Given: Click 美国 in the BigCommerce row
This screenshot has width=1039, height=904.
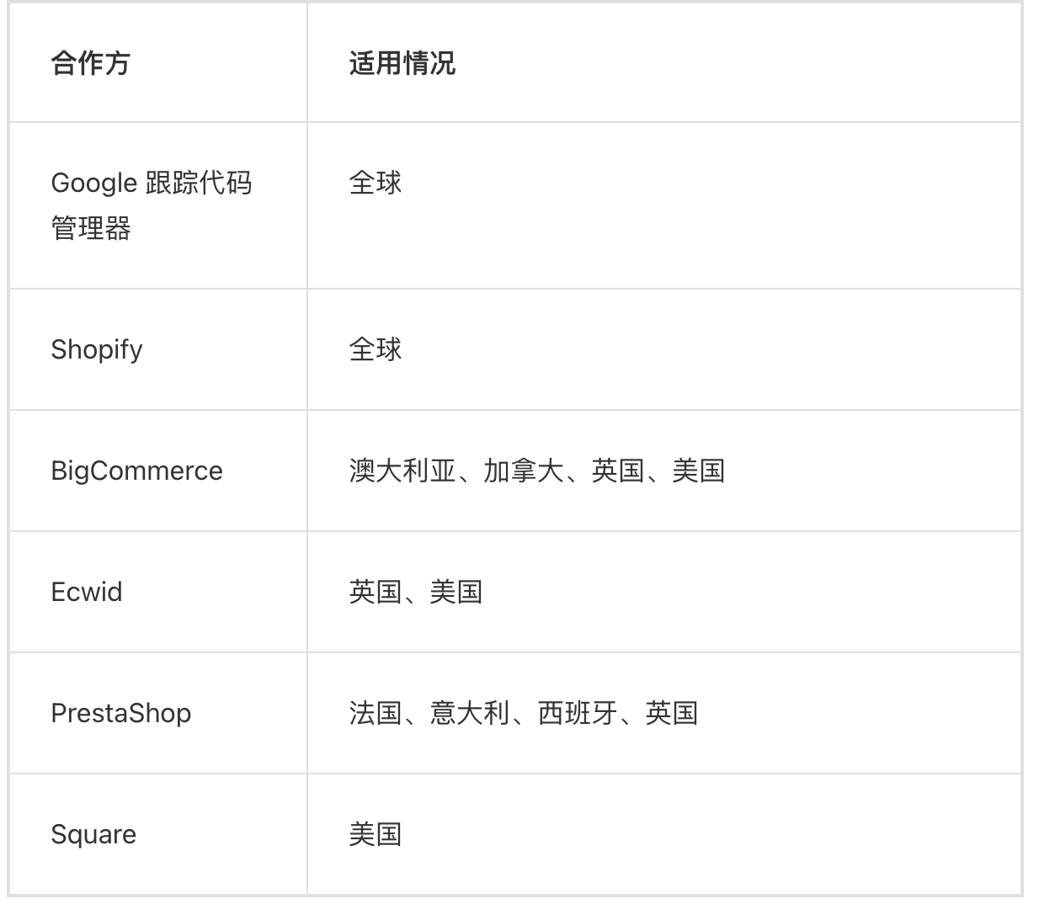Looking at the screenshot, I should [698, 471].
